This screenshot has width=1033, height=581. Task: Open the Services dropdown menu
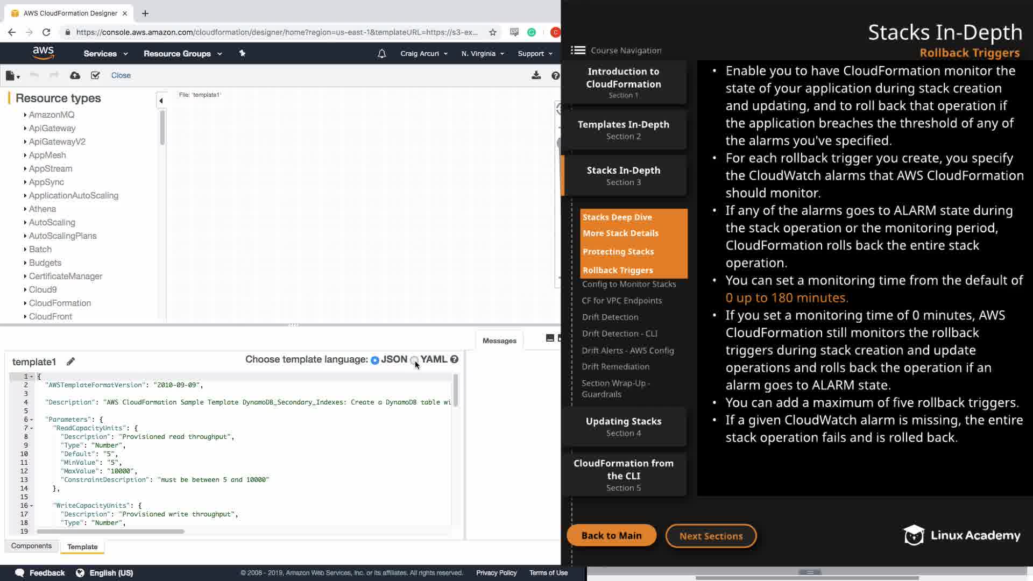tap(105, 54)
